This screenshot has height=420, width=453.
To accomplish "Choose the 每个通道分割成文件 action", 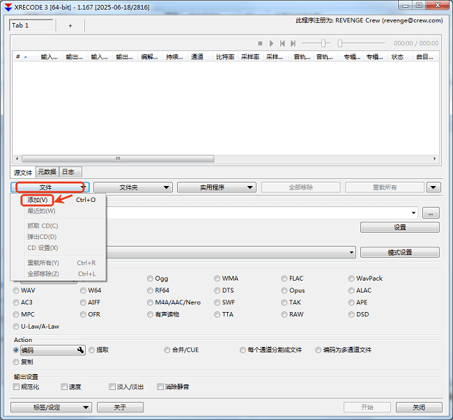I will click(270, 350).
